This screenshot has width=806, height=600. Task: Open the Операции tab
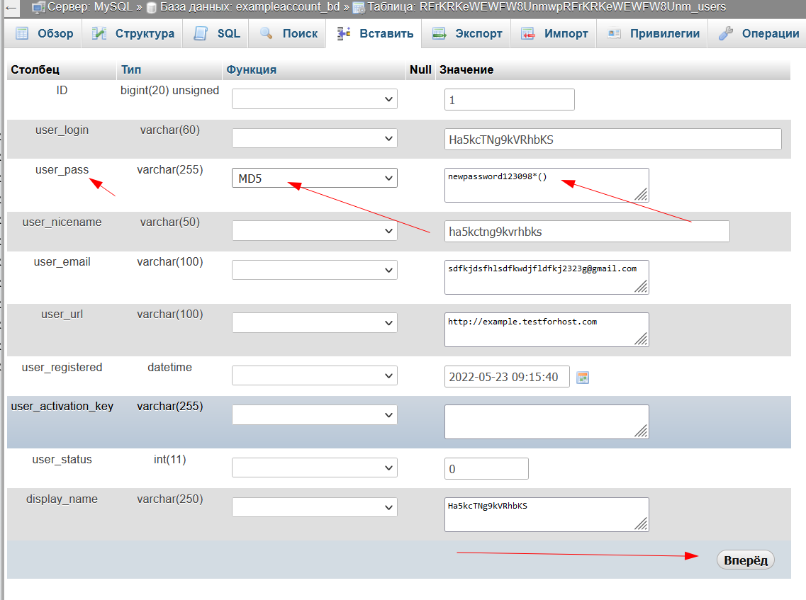click(759, 33)
